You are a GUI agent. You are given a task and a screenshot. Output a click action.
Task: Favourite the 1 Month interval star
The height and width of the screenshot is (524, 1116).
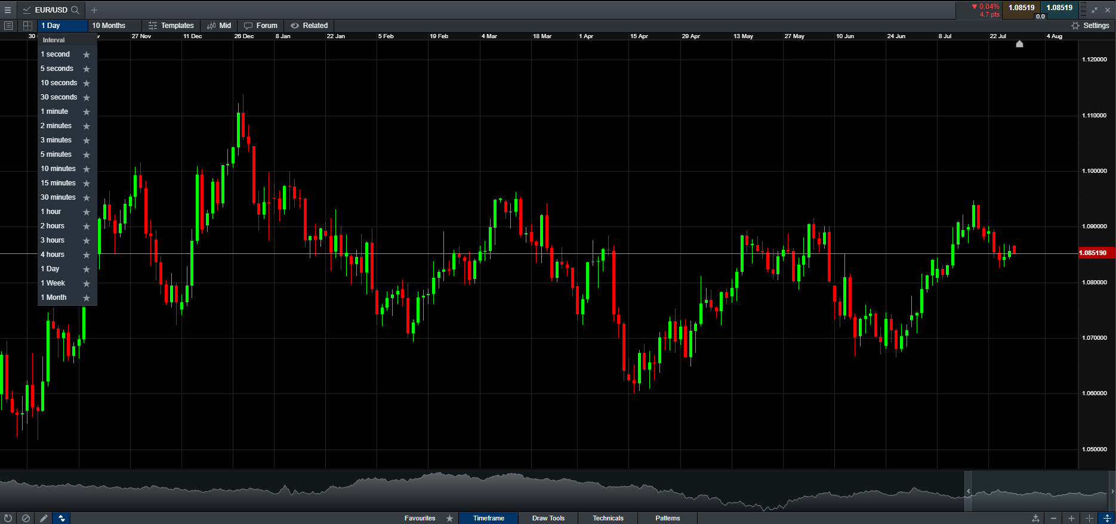click(x=87, y=298)
